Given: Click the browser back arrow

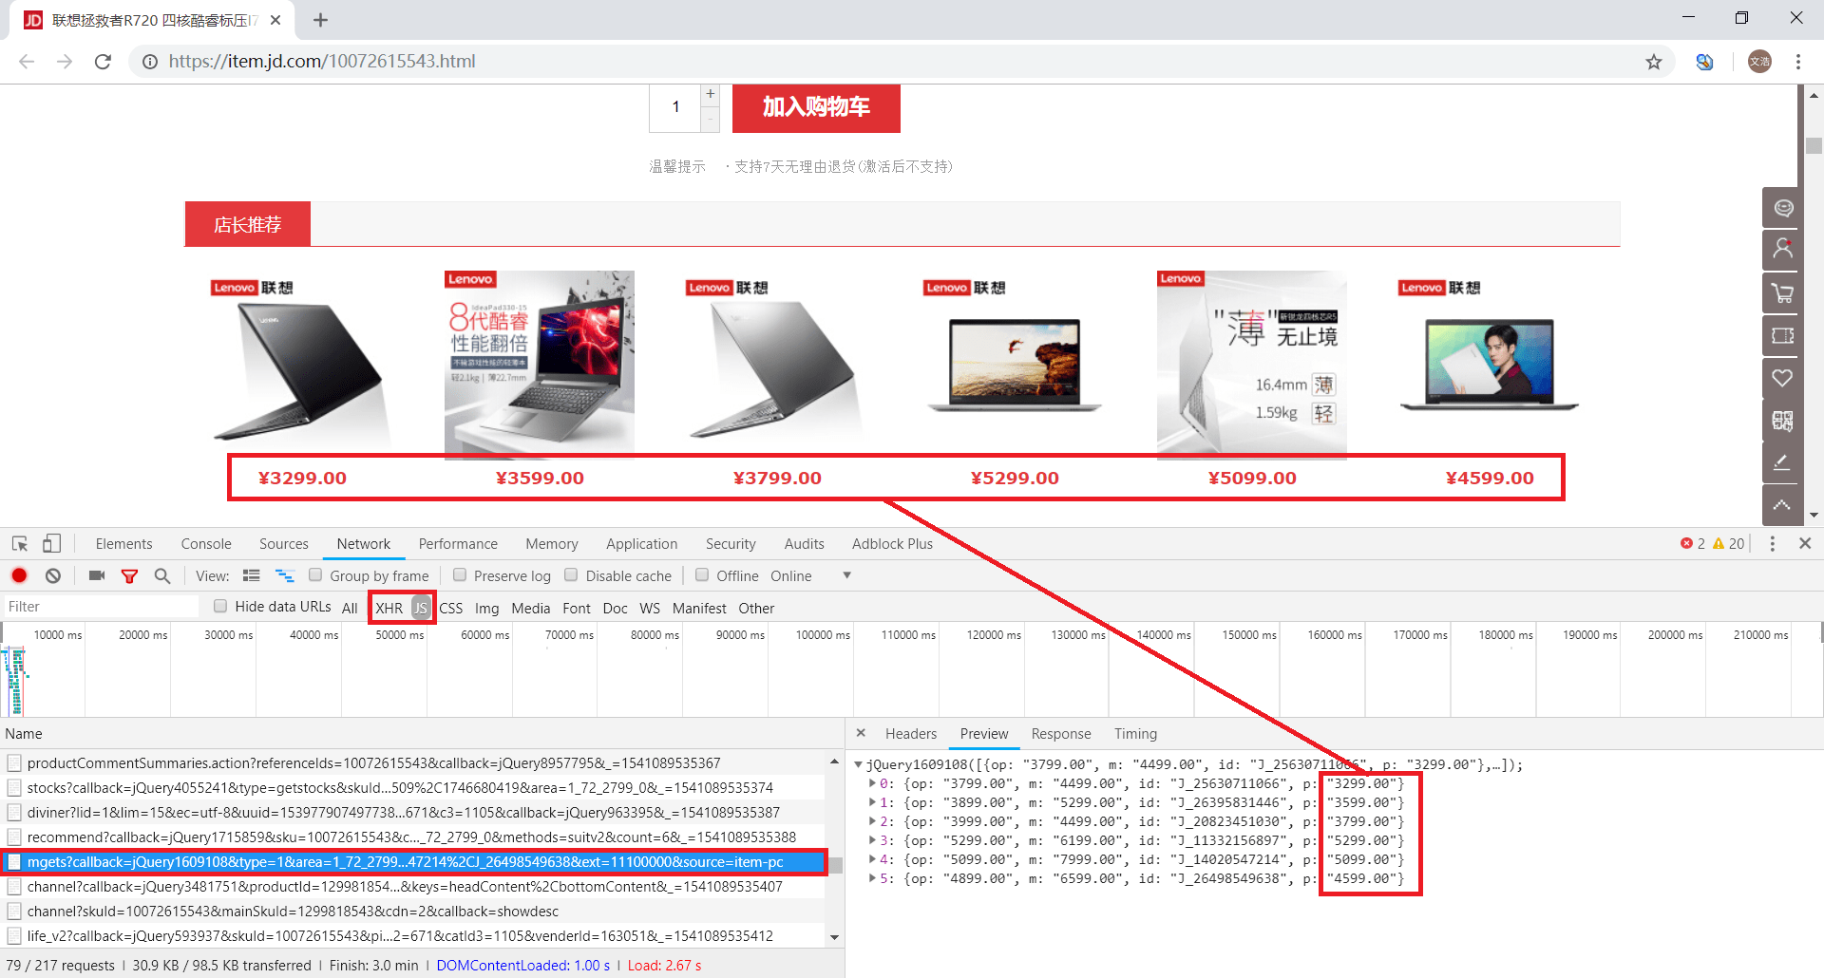Looking at the screenshot, I should click(x=27, y=62).
